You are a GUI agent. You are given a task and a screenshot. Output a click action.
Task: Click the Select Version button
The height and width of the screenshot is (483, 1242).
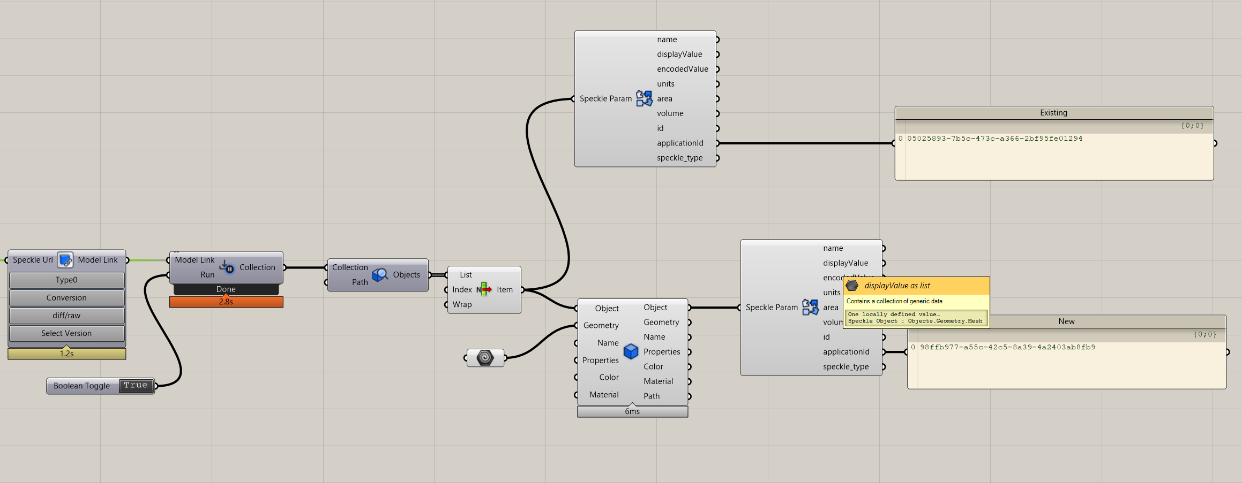point(66,333)
